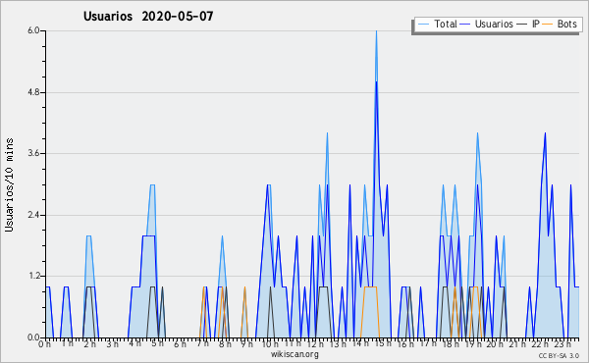Click the 'Usuarios/10 mins' axis label
Screen dimensions: 589x363
coord(9,184)
